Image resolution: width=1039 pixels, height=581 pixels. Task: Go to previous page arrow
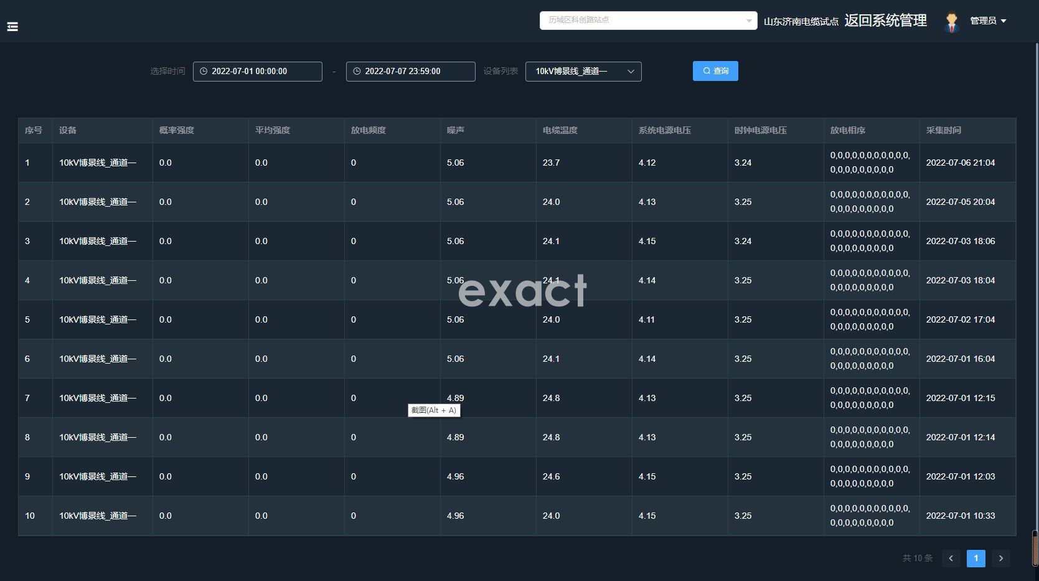951,559
